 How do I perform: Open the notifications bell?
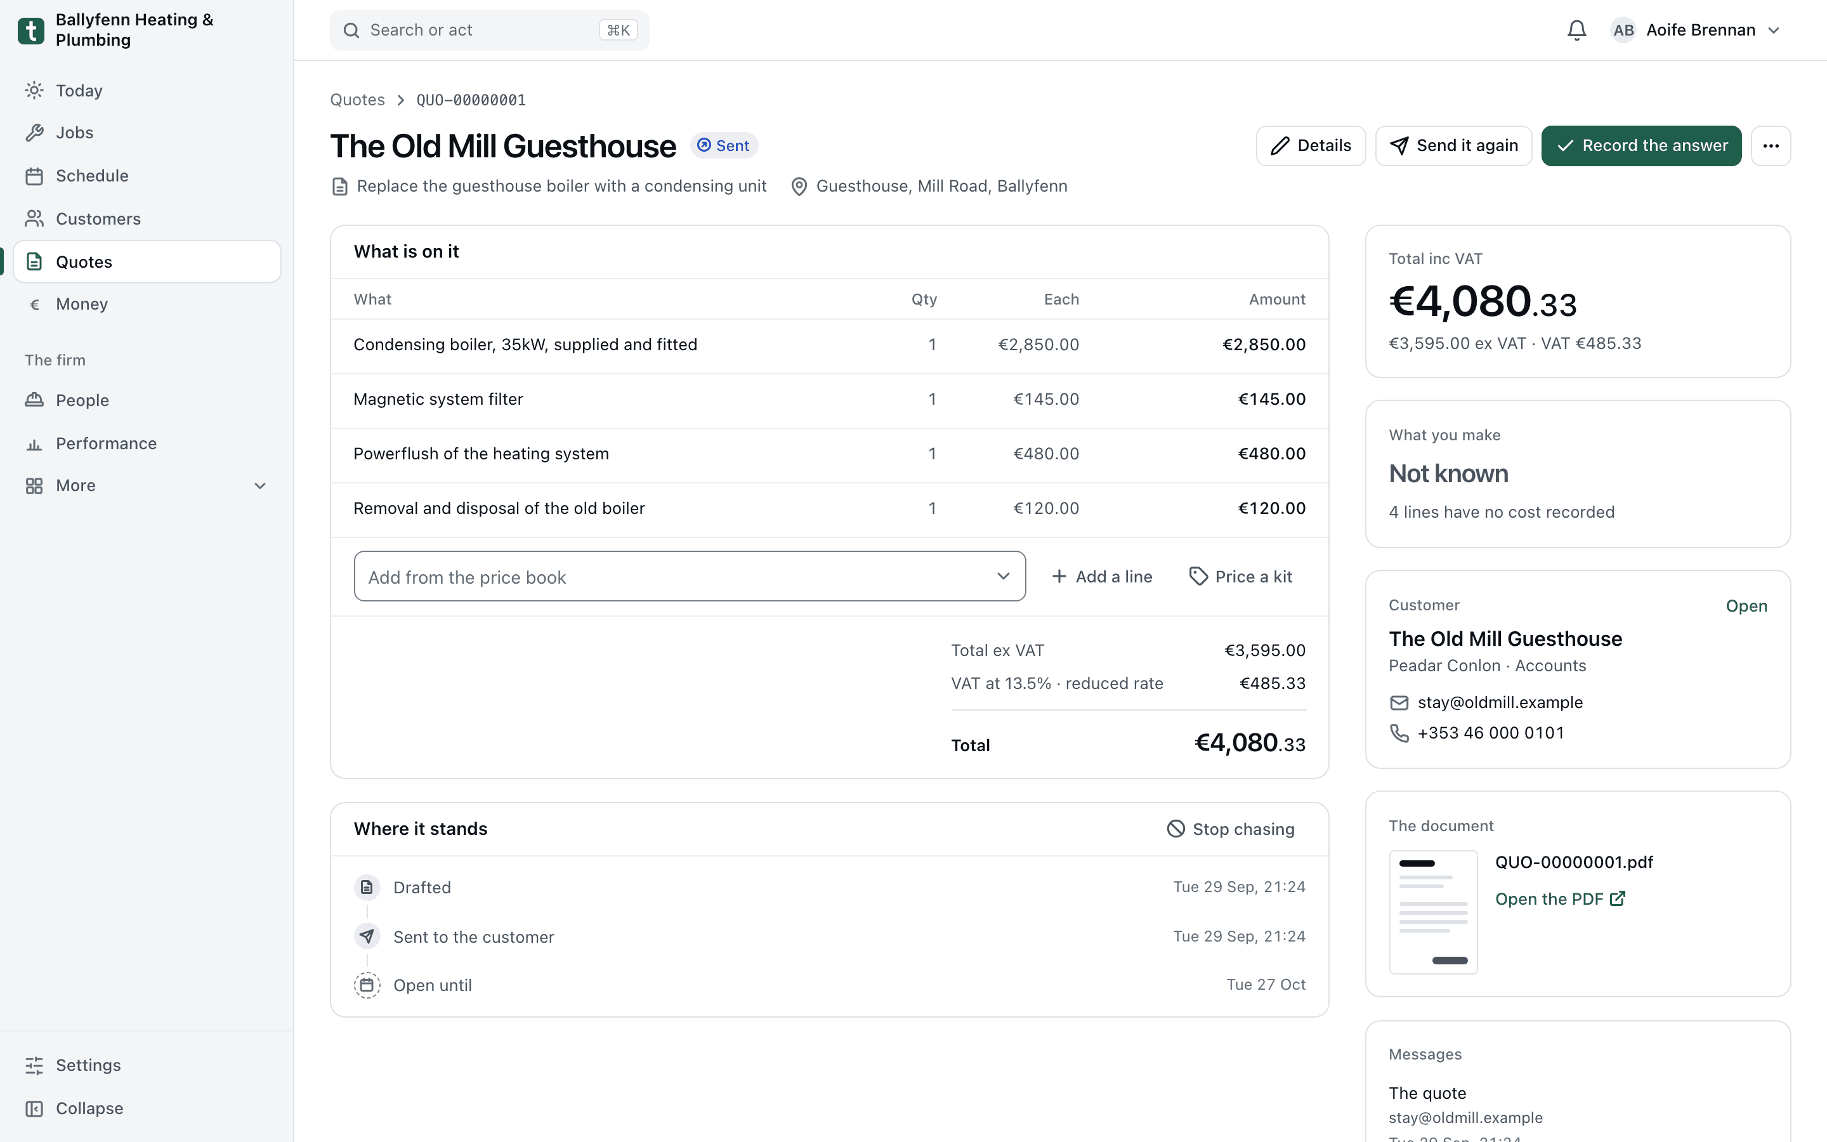[1576, 30]
